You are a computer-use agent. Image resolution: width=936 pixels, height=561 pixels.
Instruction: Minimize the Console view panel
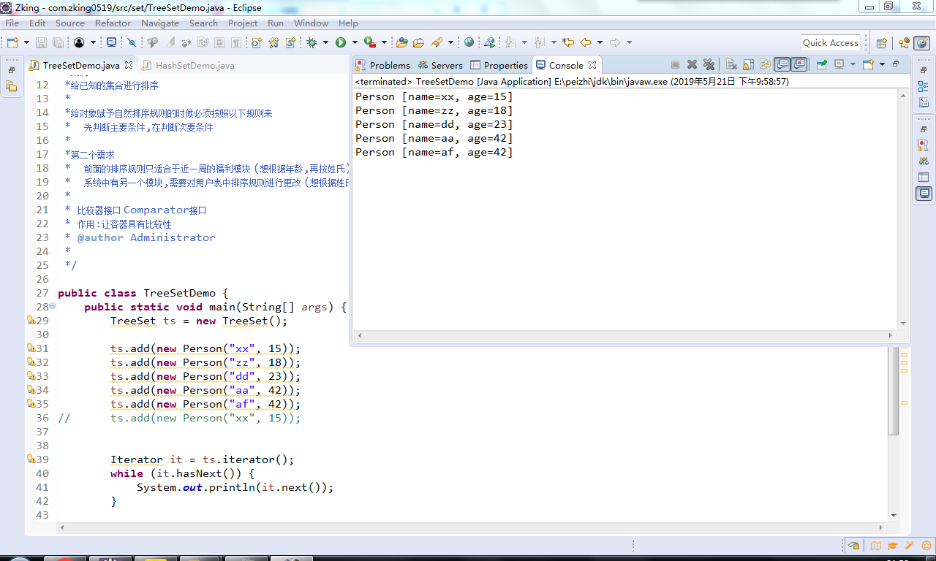(x=895, y=64)
